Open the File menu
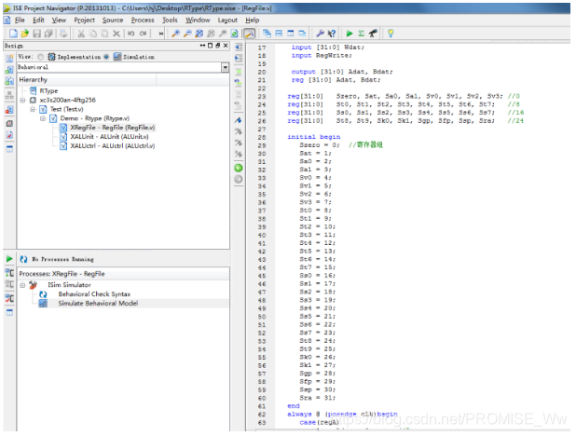Image resolution: width=576 pixels, height=436 pixels. point(20,20)
